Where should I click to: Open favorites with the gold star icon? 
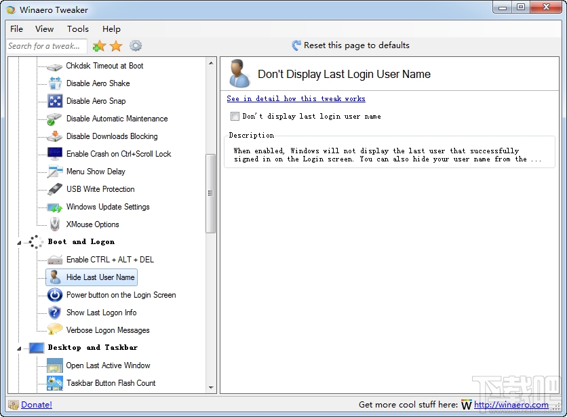(x=116, y=46)
